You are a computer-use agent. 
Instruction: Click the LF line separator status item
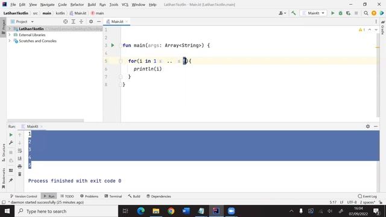click(x=342, y=203)
